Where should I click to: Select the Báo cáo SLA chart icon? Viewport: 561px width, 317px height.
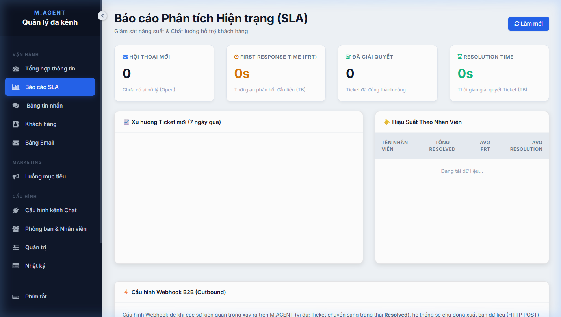[16, 87]
